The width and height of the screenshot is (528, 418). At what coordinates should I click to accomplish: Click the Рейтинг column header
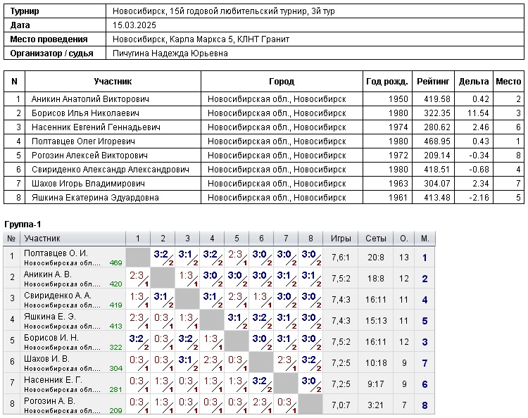(x=433, y=82)
